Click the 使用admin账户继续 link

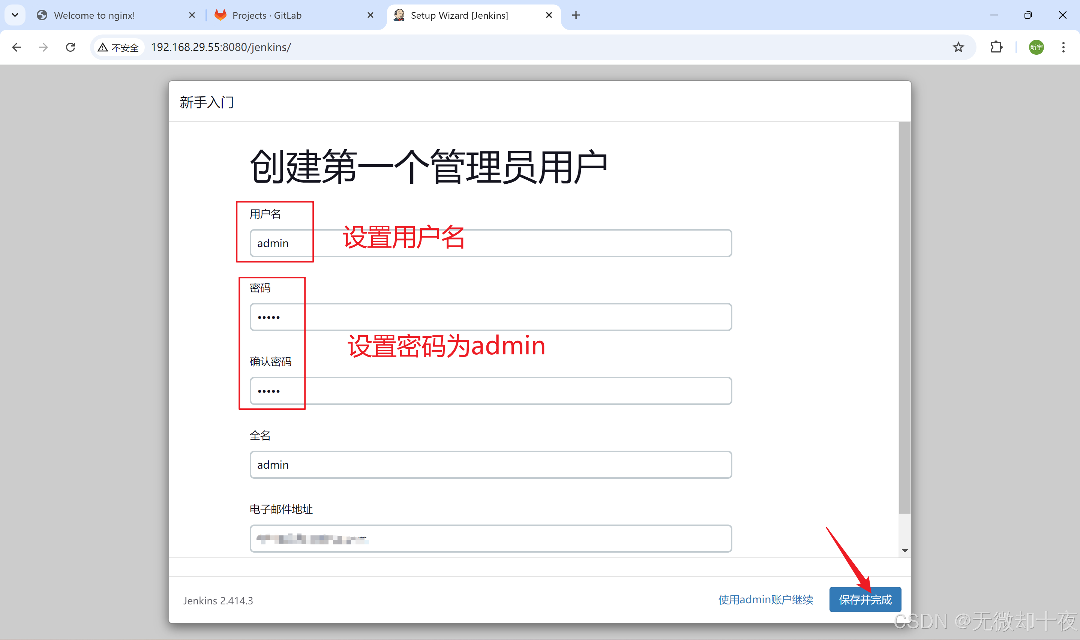click(766, 599)
